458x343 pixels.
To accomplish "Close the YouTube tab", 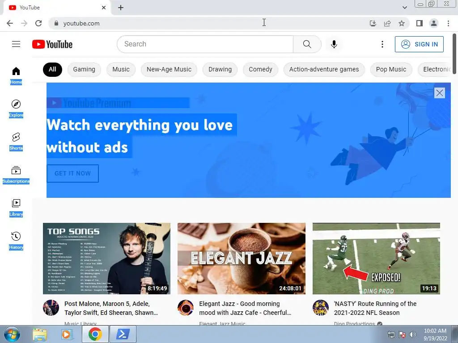I will coord(104,8).
